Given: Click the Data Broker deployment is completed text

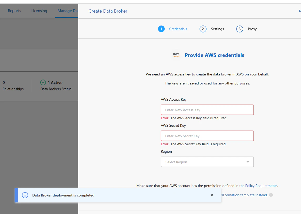Looking at the screenshot, I should (x=63, y=195).
